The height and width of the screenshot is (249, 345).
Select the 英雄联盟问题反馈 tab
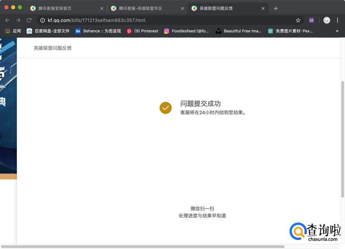pos(228,8)
